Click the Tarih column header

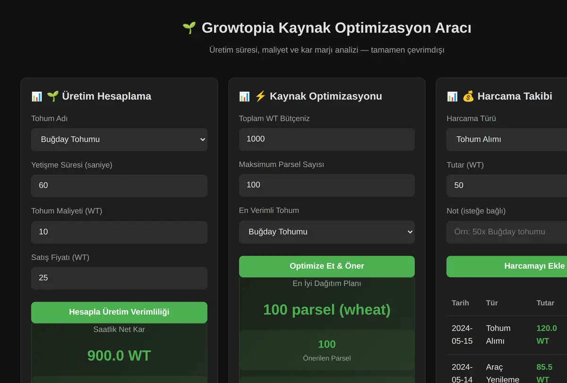pyautogui.click(x=460, y=303)
